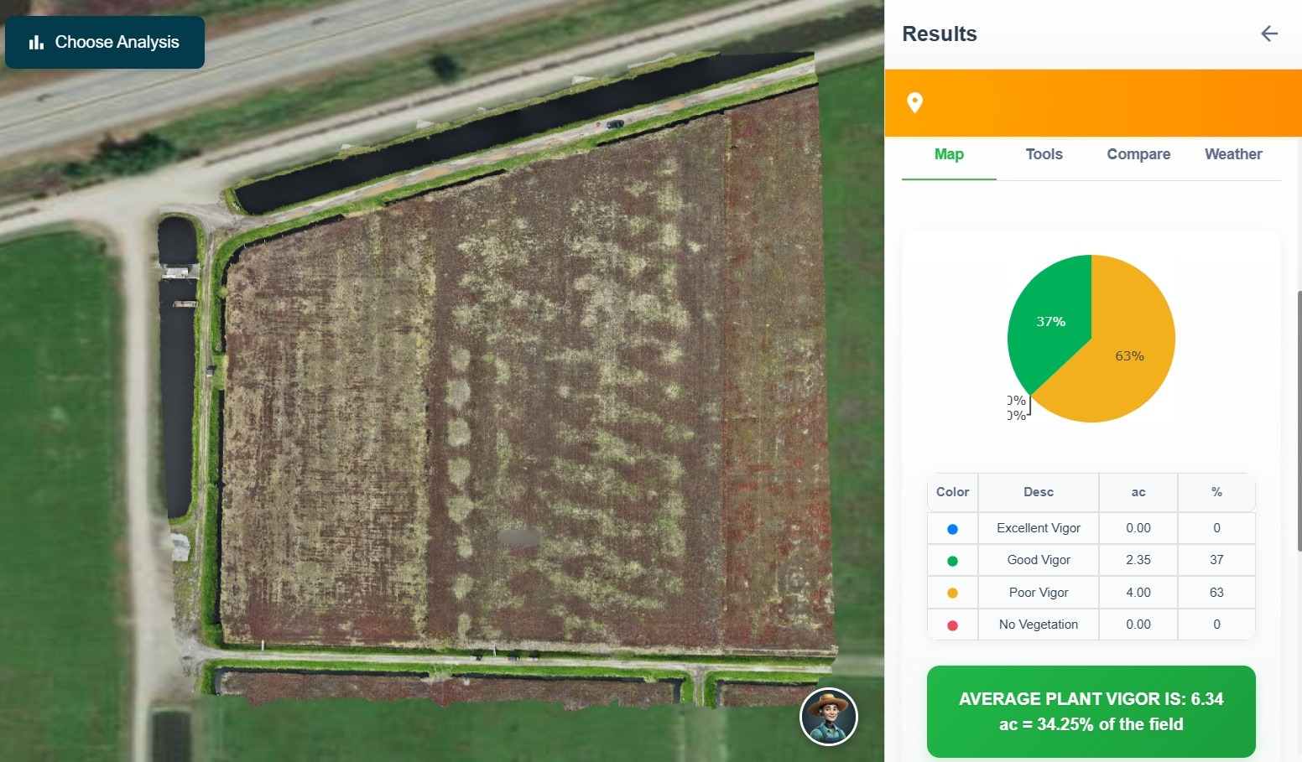Click the Desc column header
Viewport: 1302px width, 762px height.
(1038, 492)
